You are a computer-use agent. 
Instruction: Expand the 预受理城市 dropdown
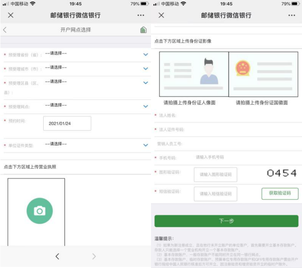coord(146,69)
